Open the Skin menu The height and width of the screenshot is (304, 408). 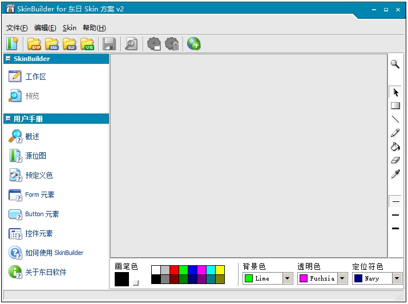(x=70, y=28)
